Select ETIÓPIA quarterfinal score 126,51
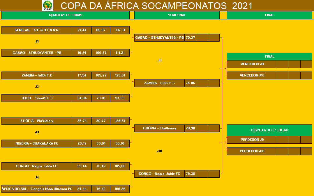 [120, 121]
